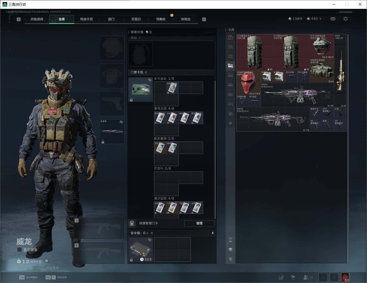367x283 pixels.
Task: Open the weight details list icon
Action: point(46,261)
